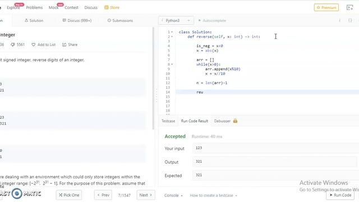
Task: Switch to the Solution tab
Action: [x=34, y=20]
